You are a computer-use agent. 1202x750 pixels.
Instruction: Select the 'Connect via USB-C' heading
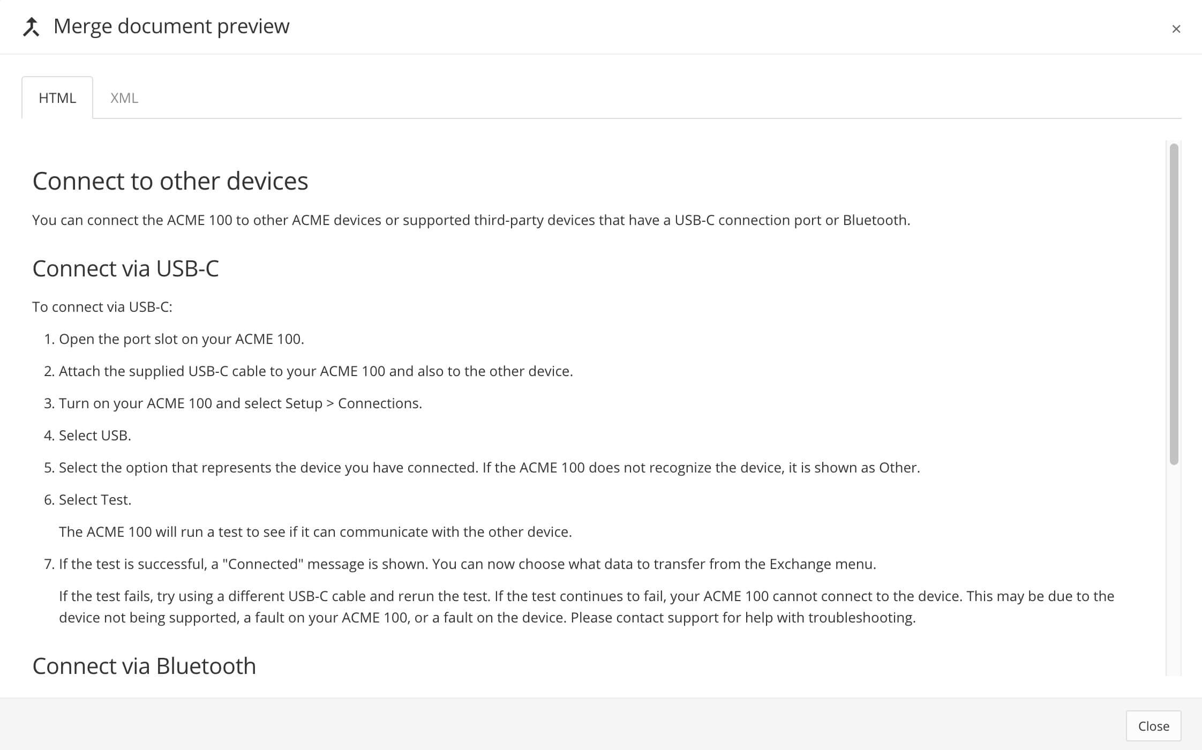[125, 268]
